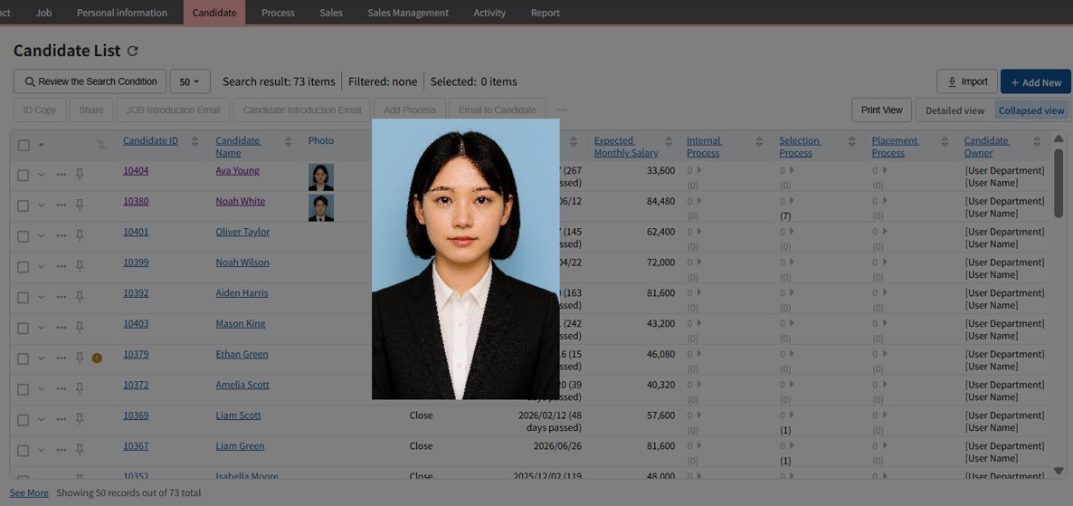Open the three-dot menu for Noah White
This screenshot has width=1073, height=506.
click(x=61, y=205)
